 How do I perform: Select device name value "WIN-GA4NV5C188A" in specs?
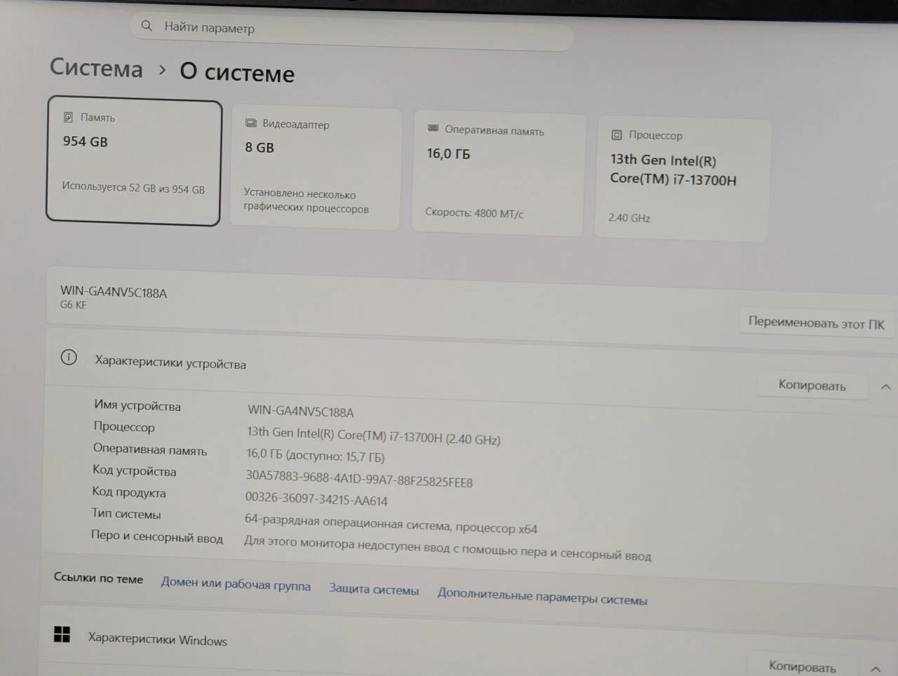(x=300, y=412)
